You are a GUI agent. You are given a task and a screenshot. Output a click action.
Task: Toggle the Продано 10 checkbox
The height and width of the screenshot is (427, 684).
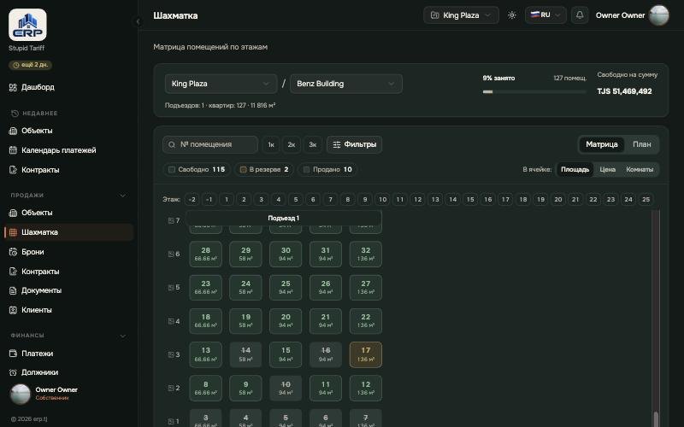click(306, 169)
